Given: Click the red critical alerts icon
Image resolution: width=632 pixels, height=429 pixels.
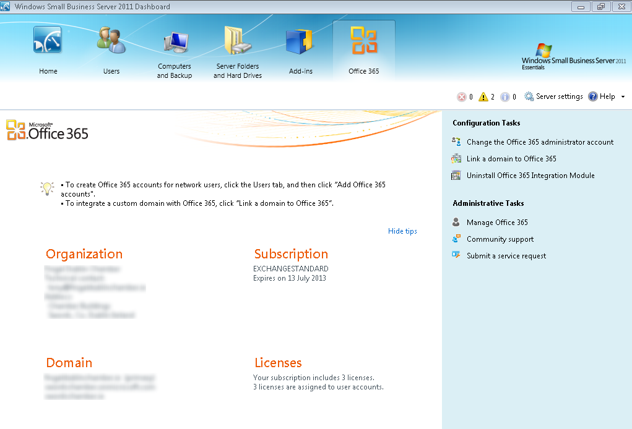Looking at the screenshot, I should pos(462,96).
